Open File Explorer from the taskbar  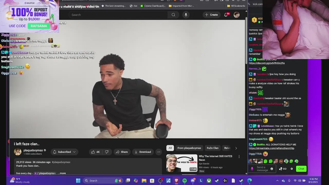(x=144, y=181)
